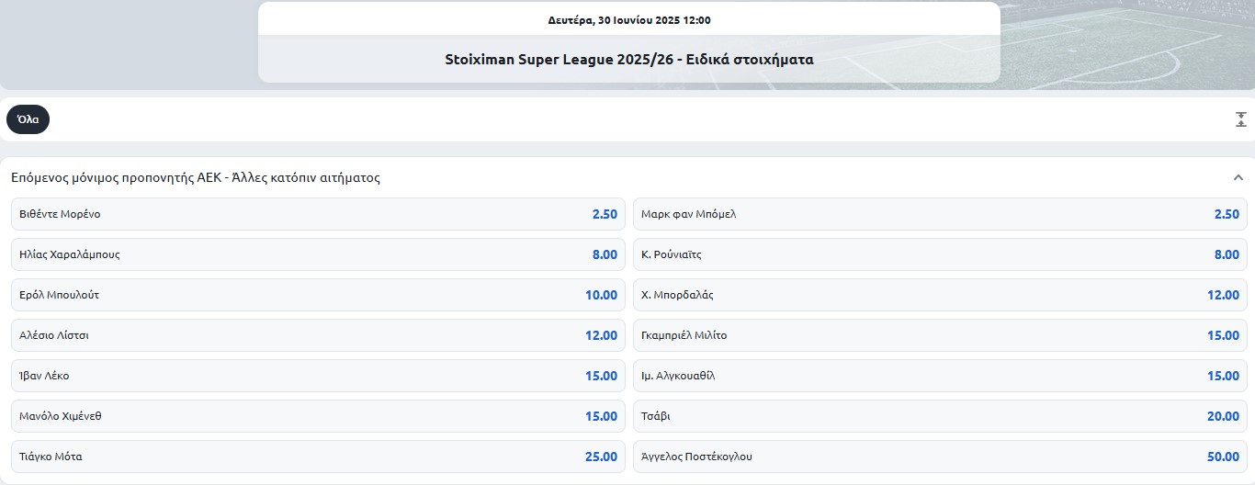Click the date Δευτέρα, 30 Ιουνίου 2025 12:00
This screenshot has width=1255, height=485.
[629, 20]
